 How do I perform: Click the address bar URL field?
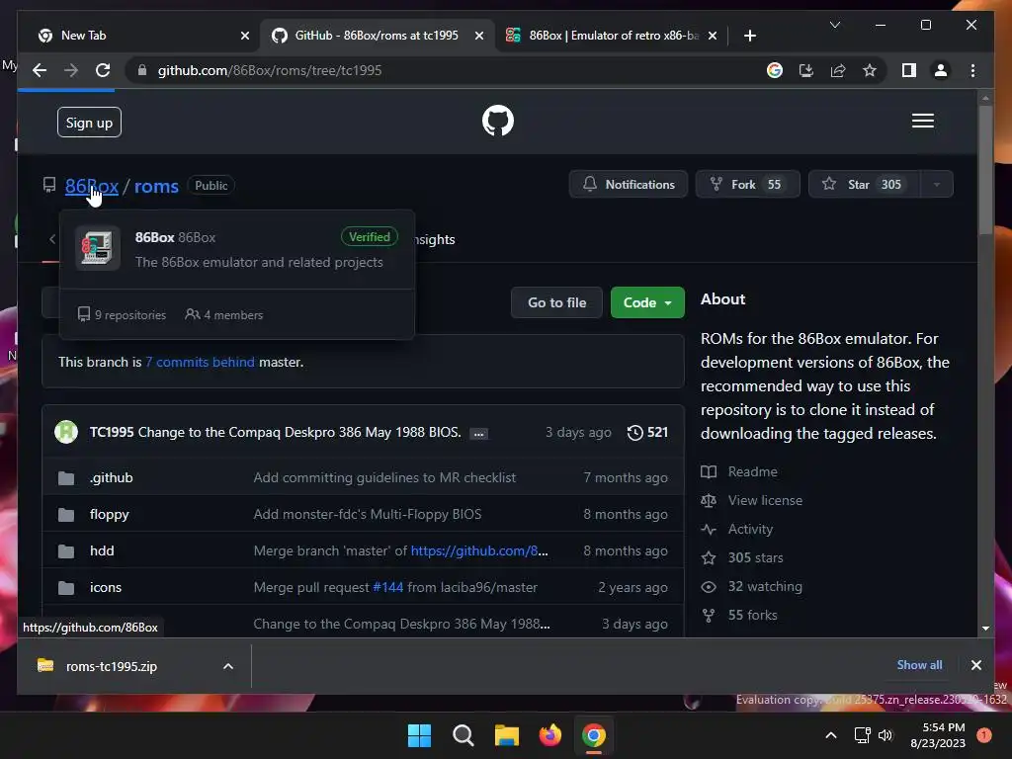pos(452,70)
